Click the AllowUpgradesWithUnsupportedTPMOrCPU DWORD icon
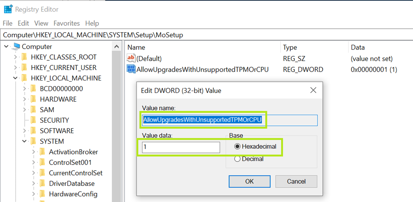 (131, 69)
